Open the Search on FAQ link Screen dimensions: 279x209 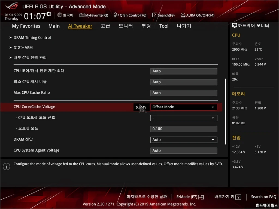(x=263, y=197)
